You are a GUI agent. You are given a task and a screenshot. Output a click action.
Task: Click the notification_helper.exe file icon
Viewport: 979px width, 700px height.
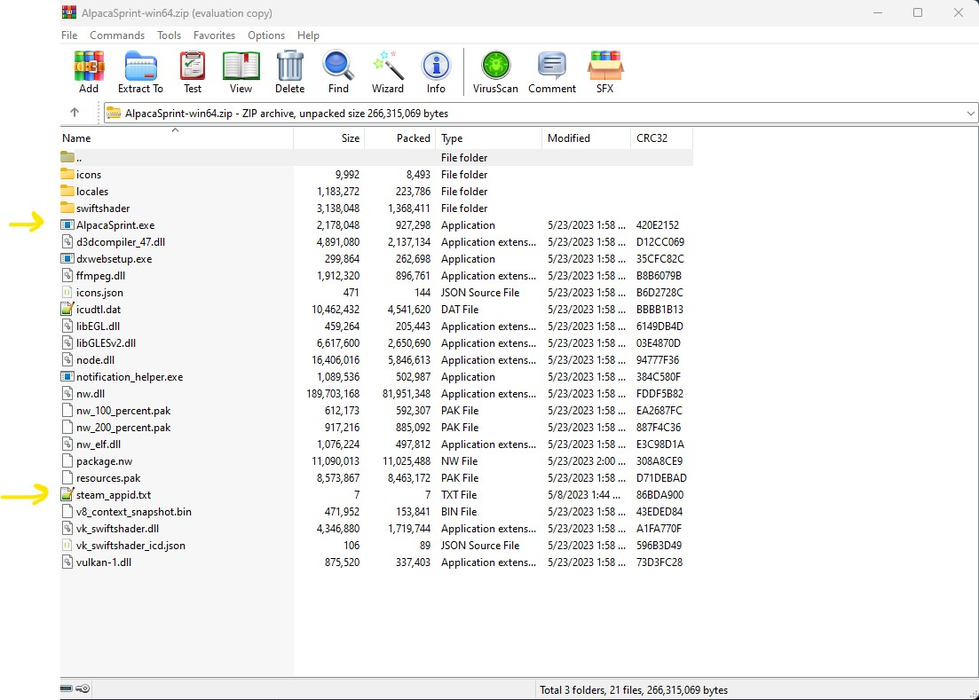[67, 376]
